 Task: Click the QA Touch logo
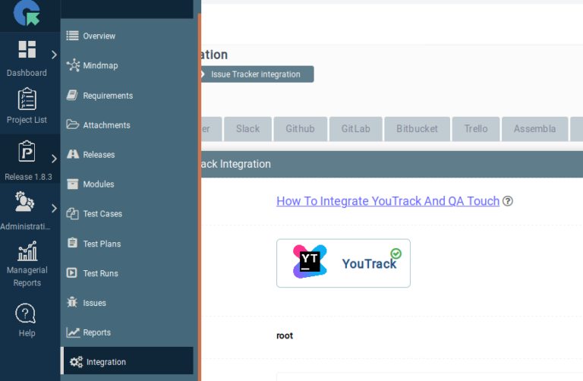point(28,14)
